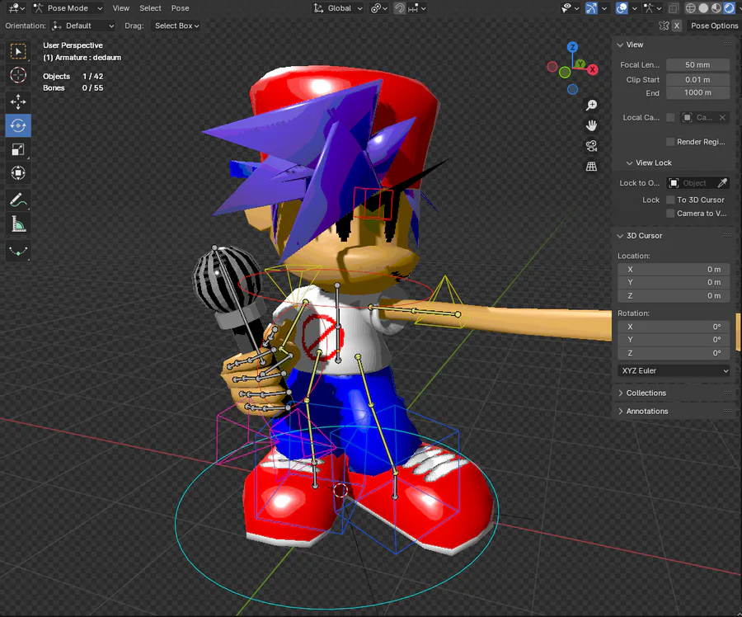The image size is (742, 617).
Task: Enable Camera to View checkbox
Action: coord(670,213)
